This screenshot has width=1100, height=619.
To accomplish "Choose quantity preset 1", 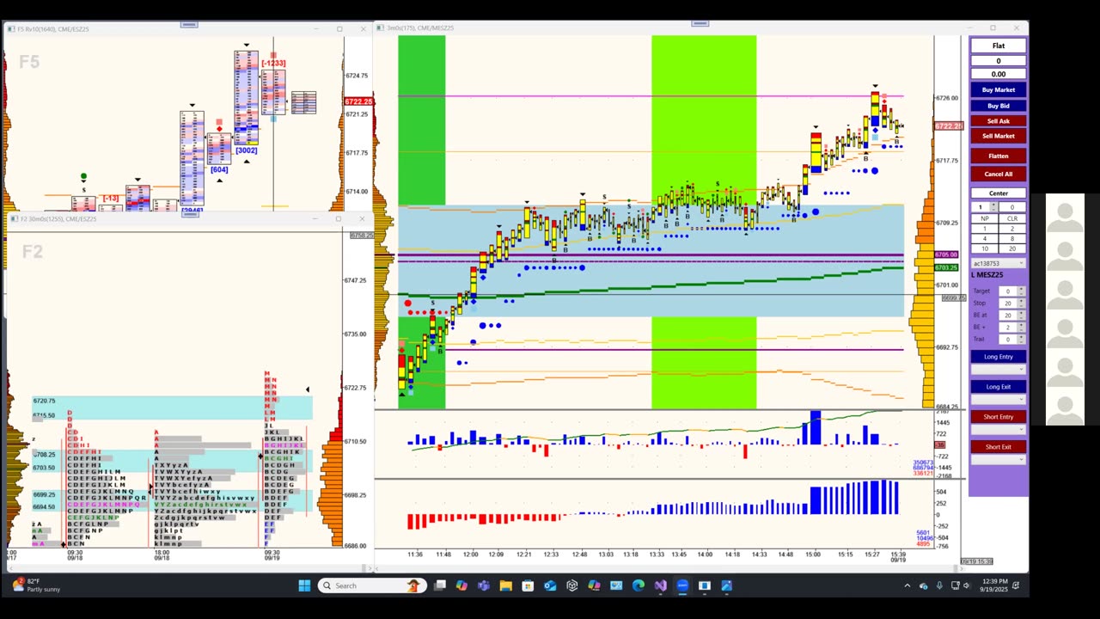I will pos(985,229).
